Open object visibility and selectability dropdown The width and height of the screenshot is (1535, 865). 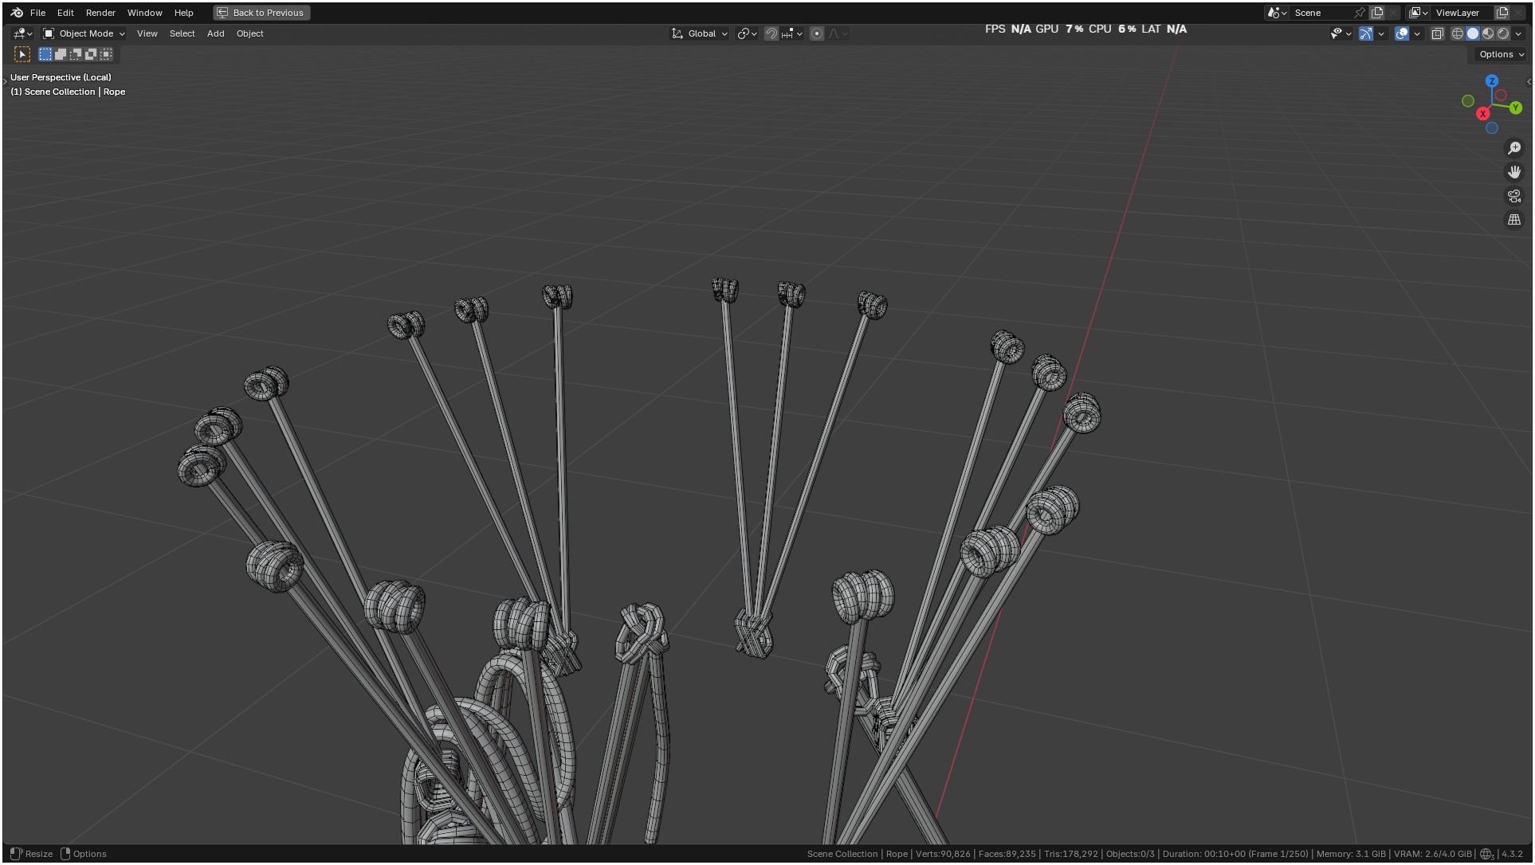pos(1341,33)
